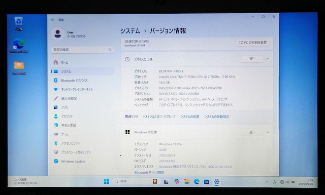The width and height of the screenshot is (325, 195).
Task: Select the プロダクト ID value text
Action: tap(179, 94)
